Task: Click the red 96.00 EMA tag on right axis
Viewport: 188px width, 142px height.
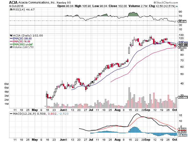Action: coord(182,47)
